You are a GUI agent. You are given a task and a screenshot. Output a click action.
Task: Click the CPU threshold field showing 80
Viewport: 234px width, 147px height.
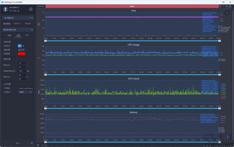coord(22,79)
